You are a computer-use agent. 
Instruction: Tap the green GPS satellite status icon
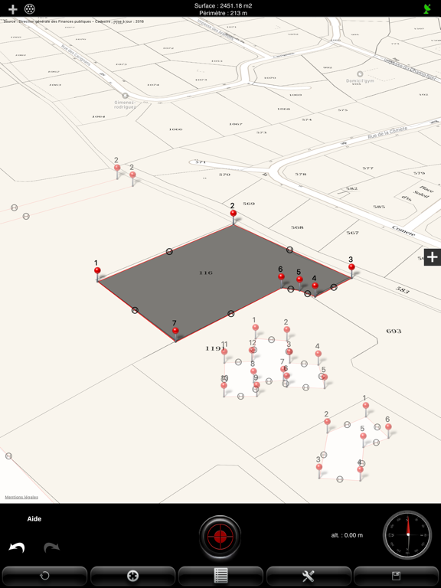427,9
